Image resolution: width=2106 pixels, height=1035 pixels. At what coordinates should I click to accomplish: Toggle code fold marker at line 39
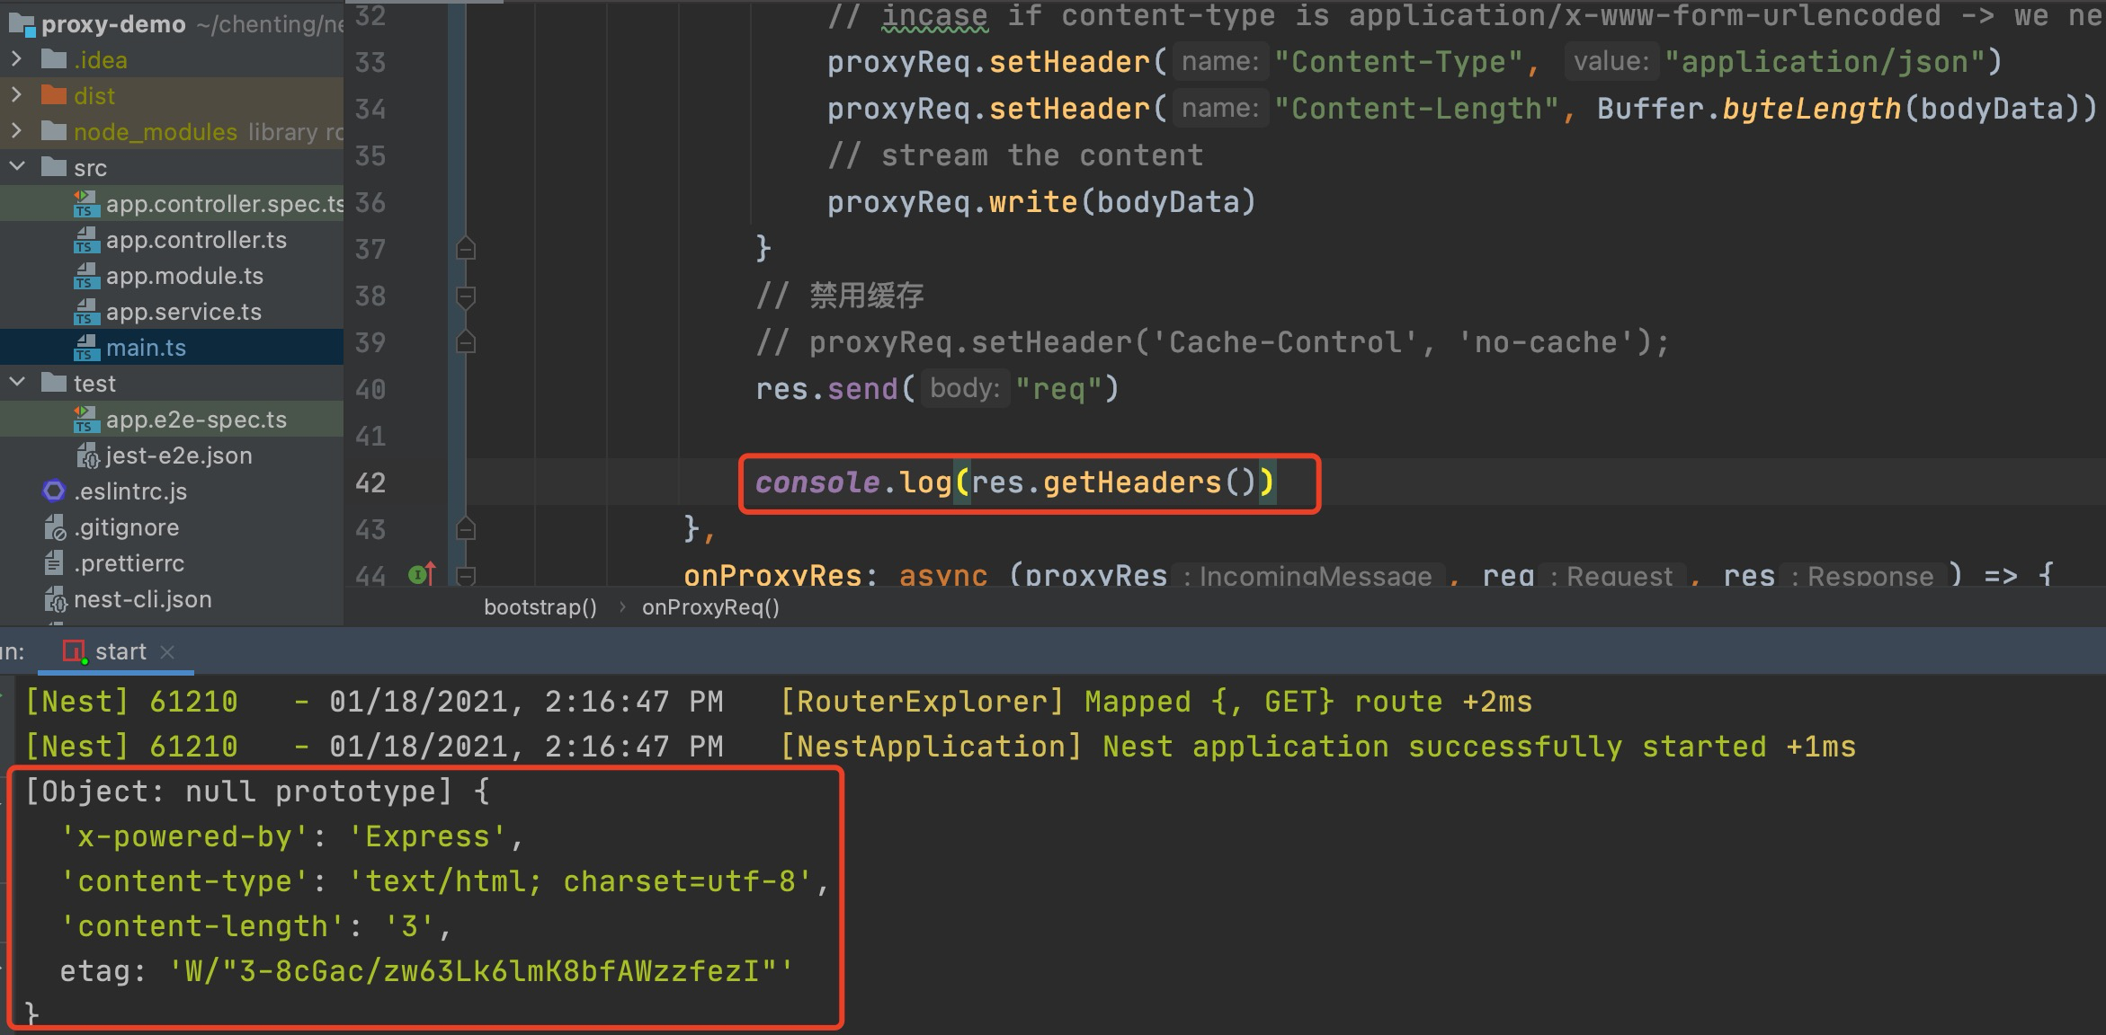tap(466, 341)
